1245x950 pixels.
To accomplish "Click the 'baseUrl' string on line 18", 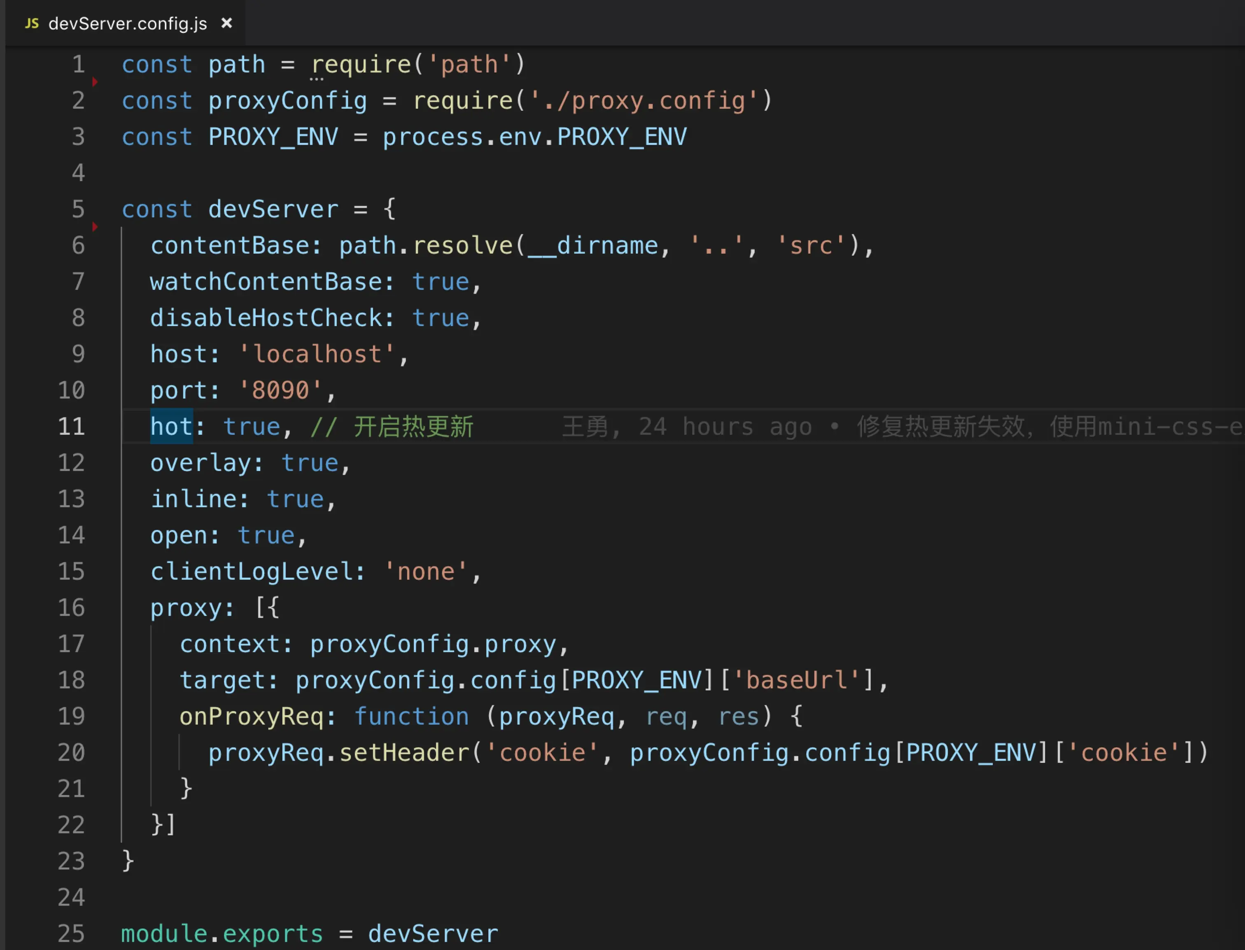I will pyautogui.click(x=796, y=680).
